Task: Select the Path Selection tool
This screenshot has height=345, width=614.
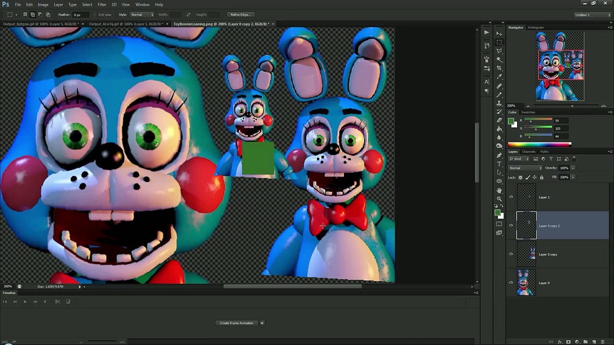Action: click(x=499, y=172)
